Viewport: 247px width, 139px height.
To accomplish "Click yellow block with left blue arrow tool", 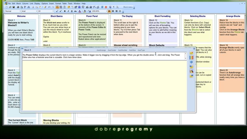I will (x=191, y=67).
